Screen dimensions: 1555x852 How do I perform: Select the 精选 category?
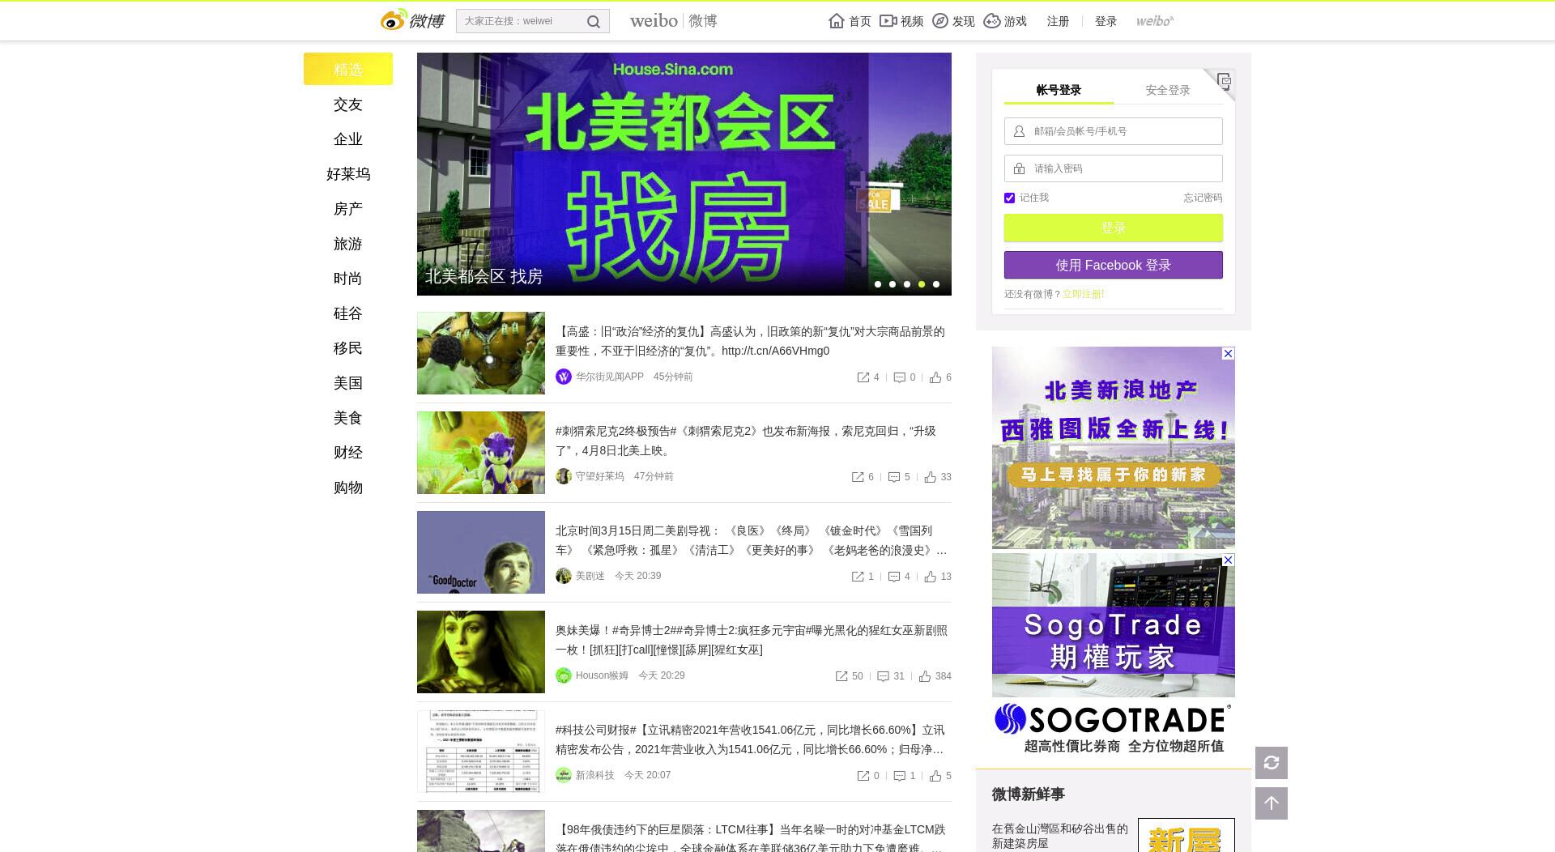348,69
